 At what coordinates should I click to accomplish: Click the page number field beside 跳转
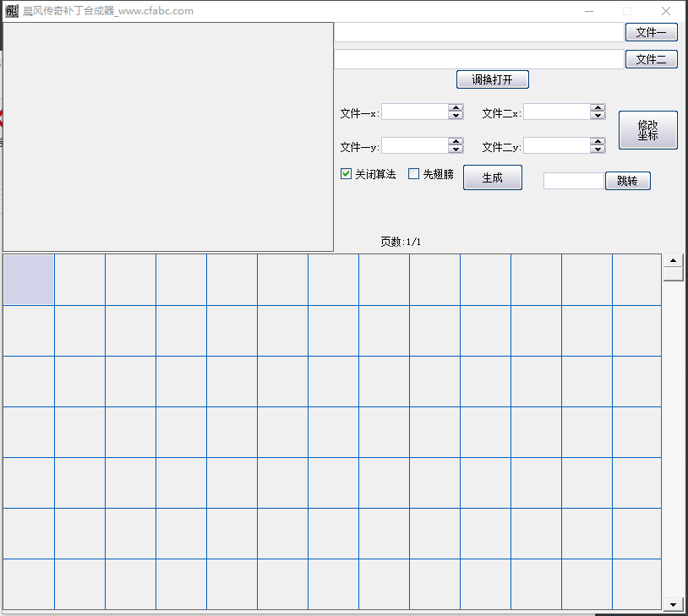[573, 181]
